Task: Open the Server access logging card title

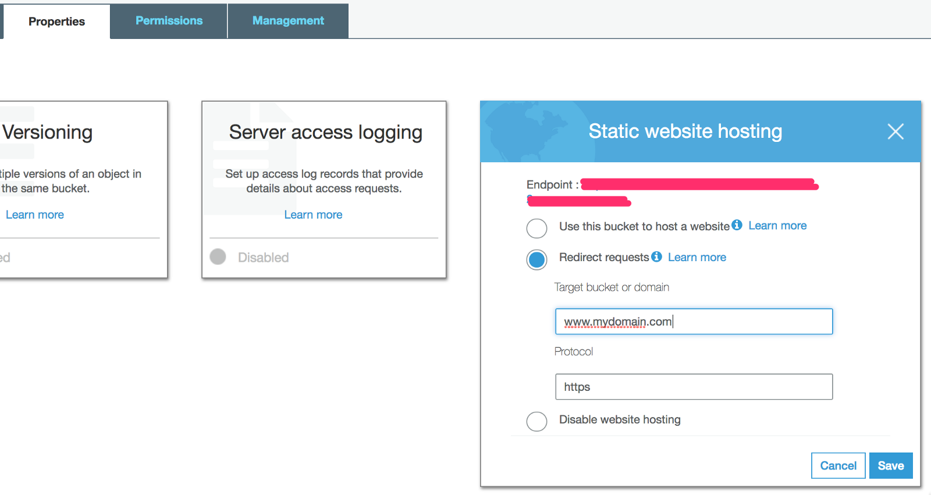Action: [x=325, y=132]
